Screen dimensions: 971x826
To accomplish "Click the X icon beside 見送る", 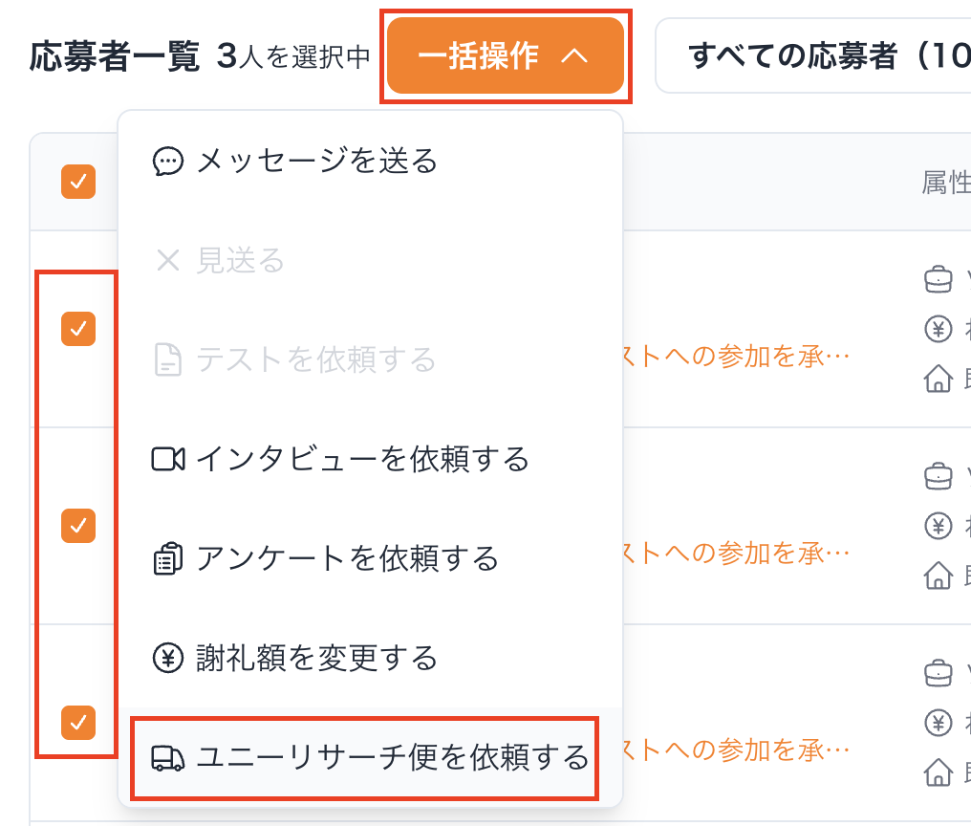I will [168, 261].
